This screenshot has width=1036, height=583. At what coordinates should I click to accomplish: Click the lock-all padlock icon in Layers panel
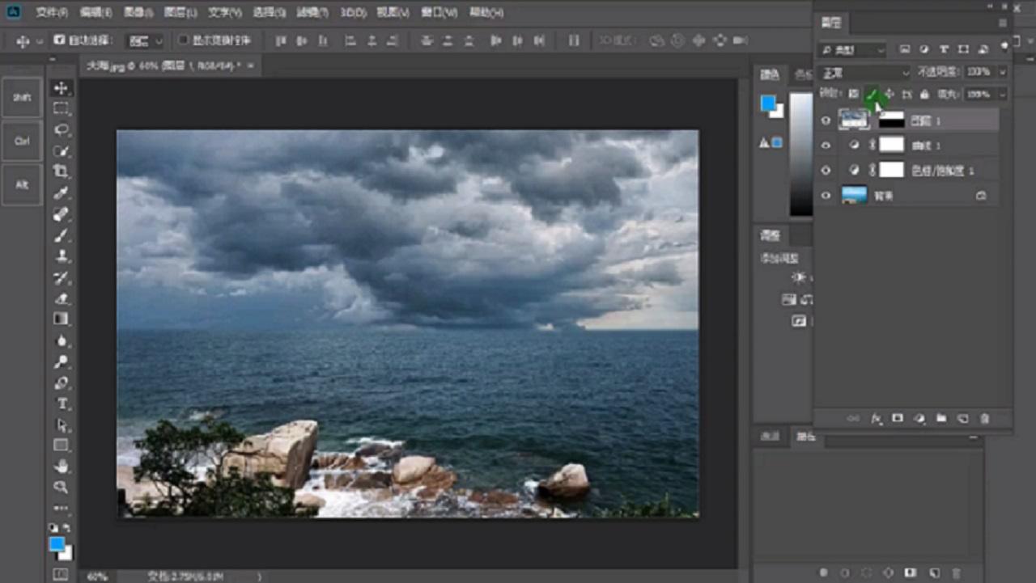pyautogui.click(x=924, y=95)
